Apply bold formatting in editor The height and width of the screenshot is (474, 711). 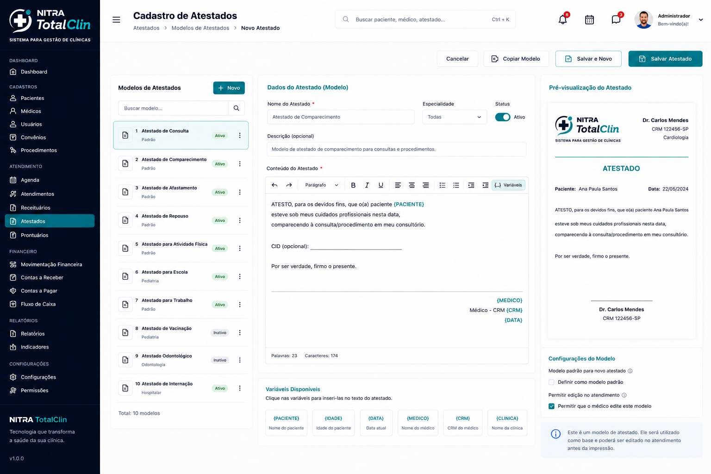[x=353, y=185]
